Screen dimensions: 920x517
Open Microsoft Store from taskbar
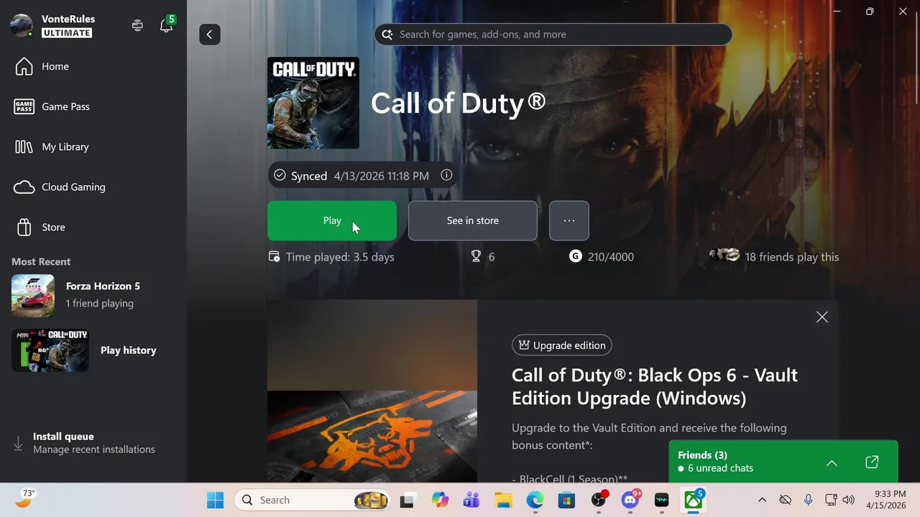point(566,500)
